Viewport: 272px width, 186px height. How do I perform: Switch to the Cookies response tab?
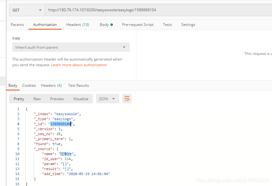click(x=29, y=85)
